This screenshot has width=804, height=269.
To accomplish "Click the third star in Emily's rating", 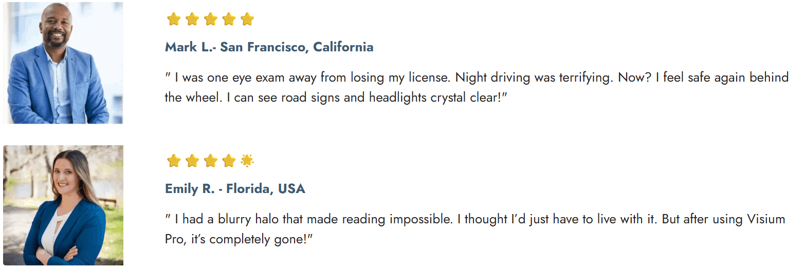I will pyautogui.click(x=211, y=161).
